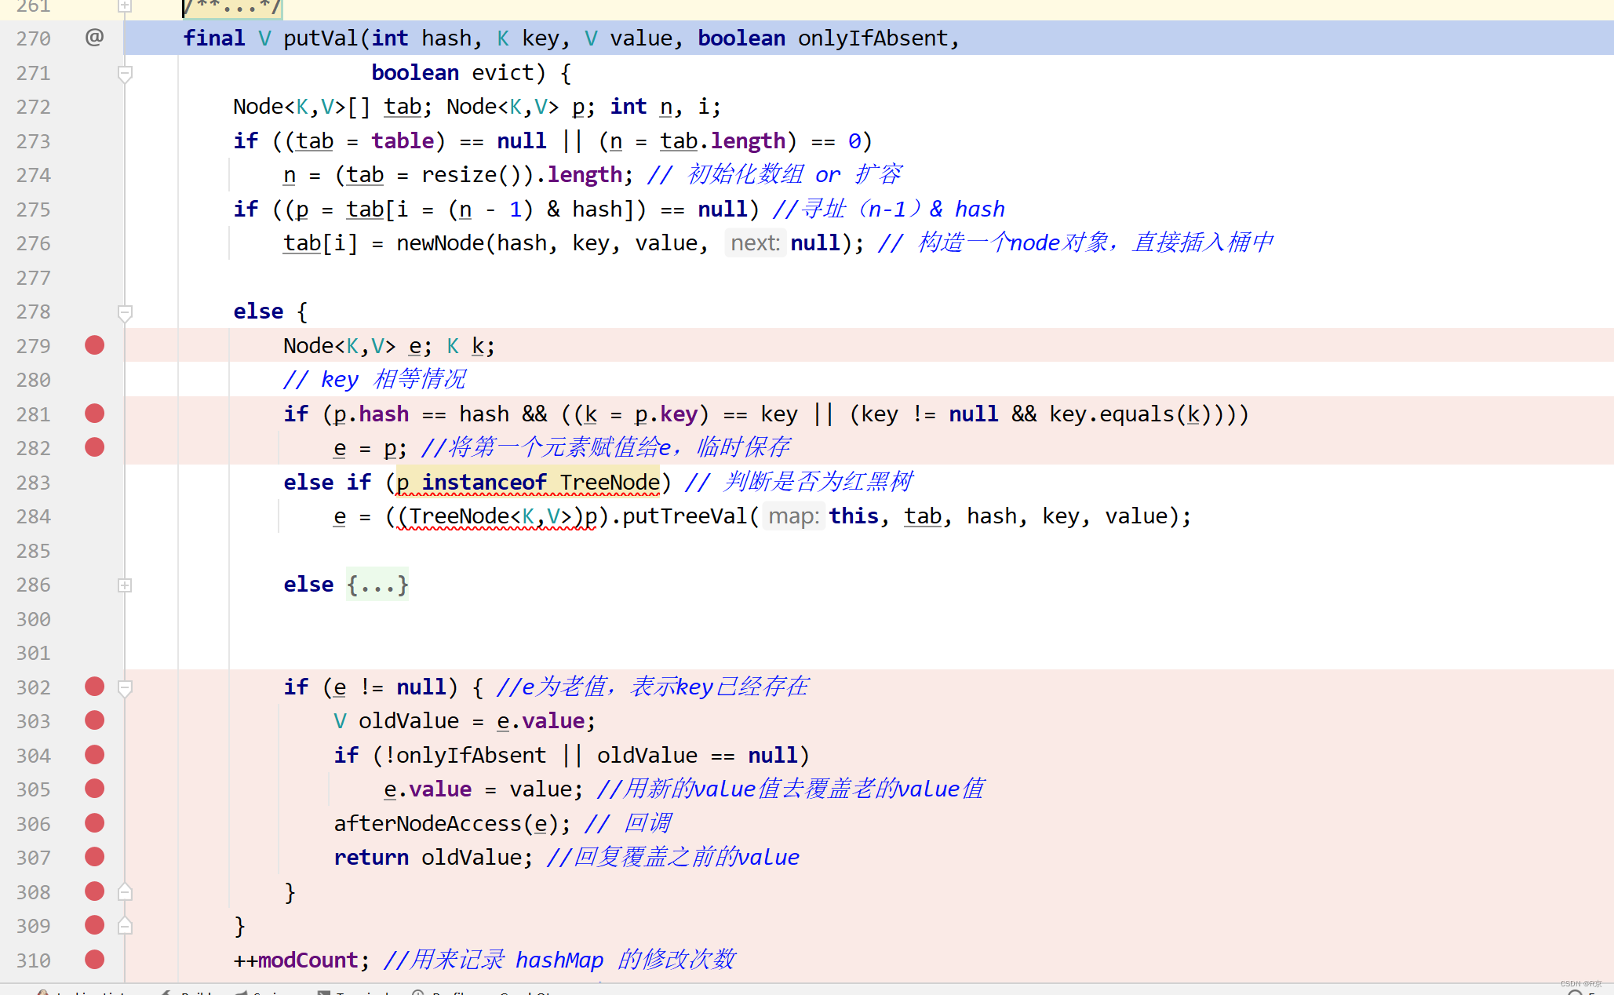Screen dimensions: 1614x995
Task: Click the @ gutter icon beside putVal
Action: (x=94, y=37)
